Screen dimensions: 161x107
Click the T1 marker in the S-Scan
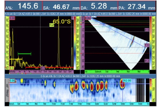point(147,45)
